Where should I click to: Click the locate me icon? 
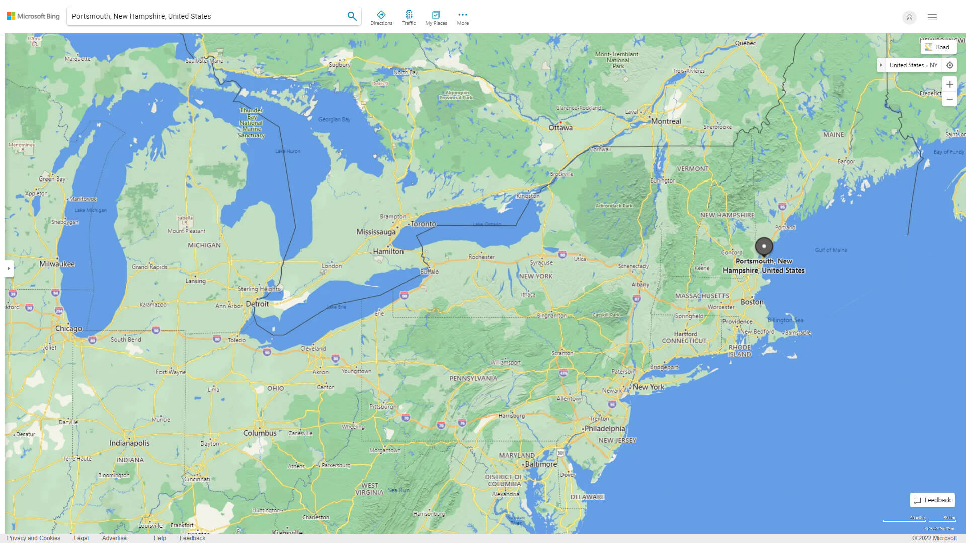949,65
